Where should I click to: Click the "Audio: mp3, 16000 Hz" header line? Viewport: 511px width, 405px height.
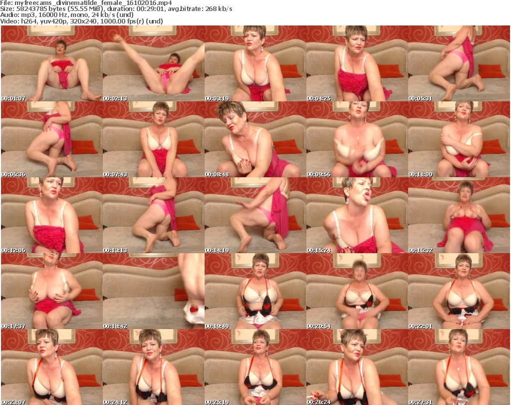click(67, 15)
